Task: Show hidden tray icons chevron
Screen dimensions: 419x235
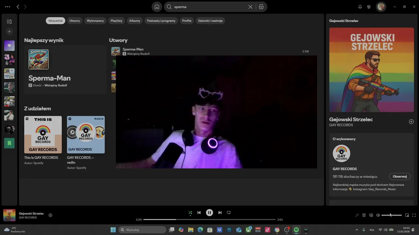Action: pyautogui.click(x=357, y=230)
